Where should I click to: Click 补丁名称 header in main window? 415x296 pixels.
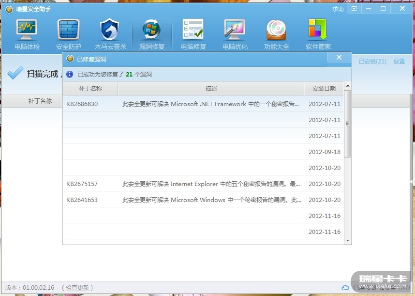pos(40,101)
